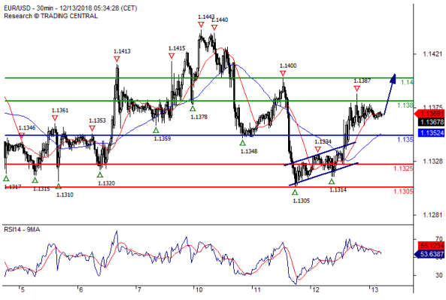446x300 pixels.
Task: Click the RSI14 - 9MA panel label
Action: click(x=22, y=229)
